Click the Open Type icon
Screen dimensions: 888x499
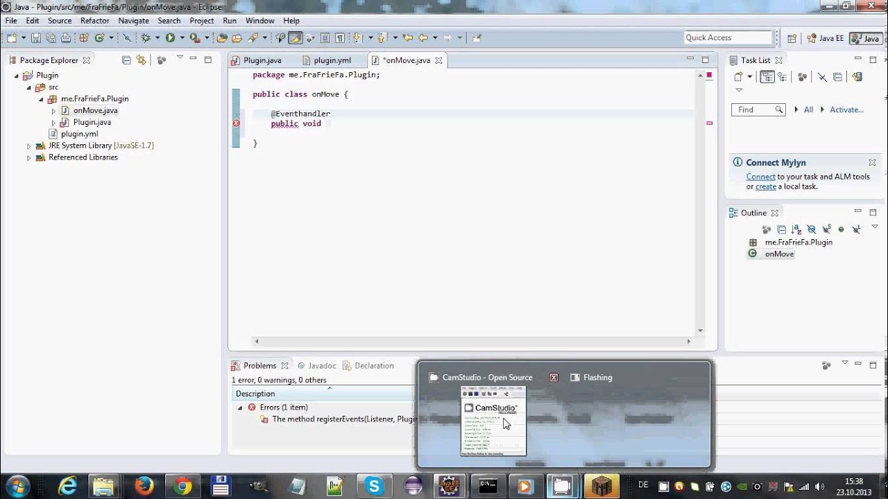point(222,38)
